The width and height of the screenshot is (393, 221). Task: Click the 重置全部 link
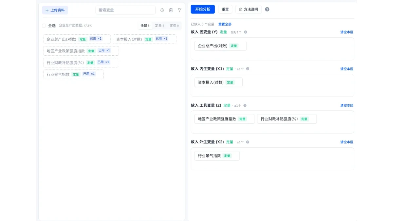coord(225,24)
